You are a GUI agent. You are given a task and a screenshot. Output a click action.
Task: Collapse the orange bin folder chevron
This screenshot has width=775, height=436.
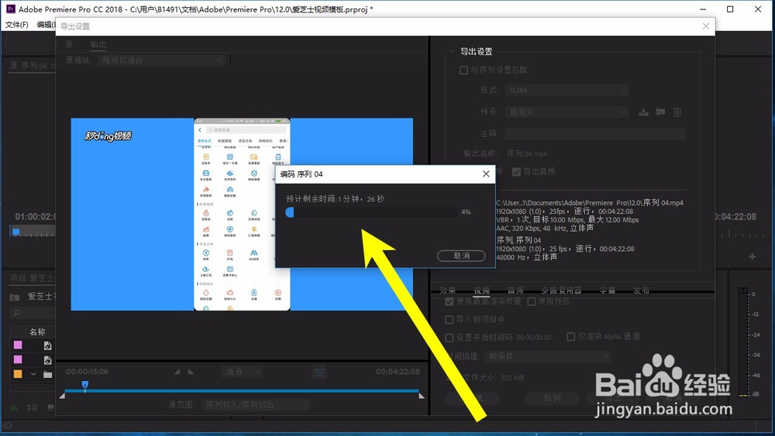tap(33, 374)
